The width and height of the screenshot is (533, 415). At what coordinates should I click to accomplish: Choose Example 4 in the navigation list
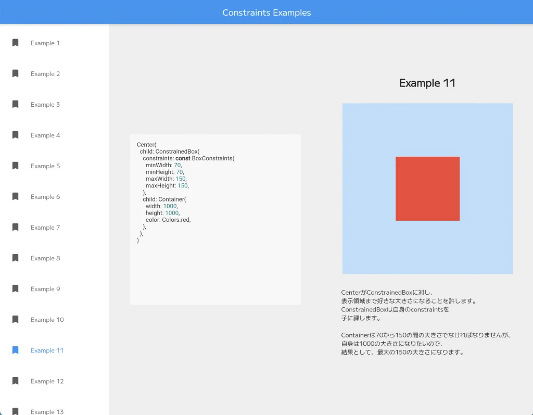pyautogui.click(x=45, y=135)
